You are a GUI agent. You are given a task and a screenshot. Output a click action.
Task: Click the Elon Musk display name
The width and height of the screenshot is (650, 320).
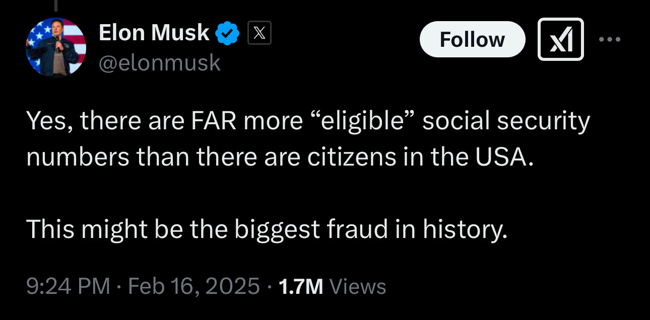154,33
